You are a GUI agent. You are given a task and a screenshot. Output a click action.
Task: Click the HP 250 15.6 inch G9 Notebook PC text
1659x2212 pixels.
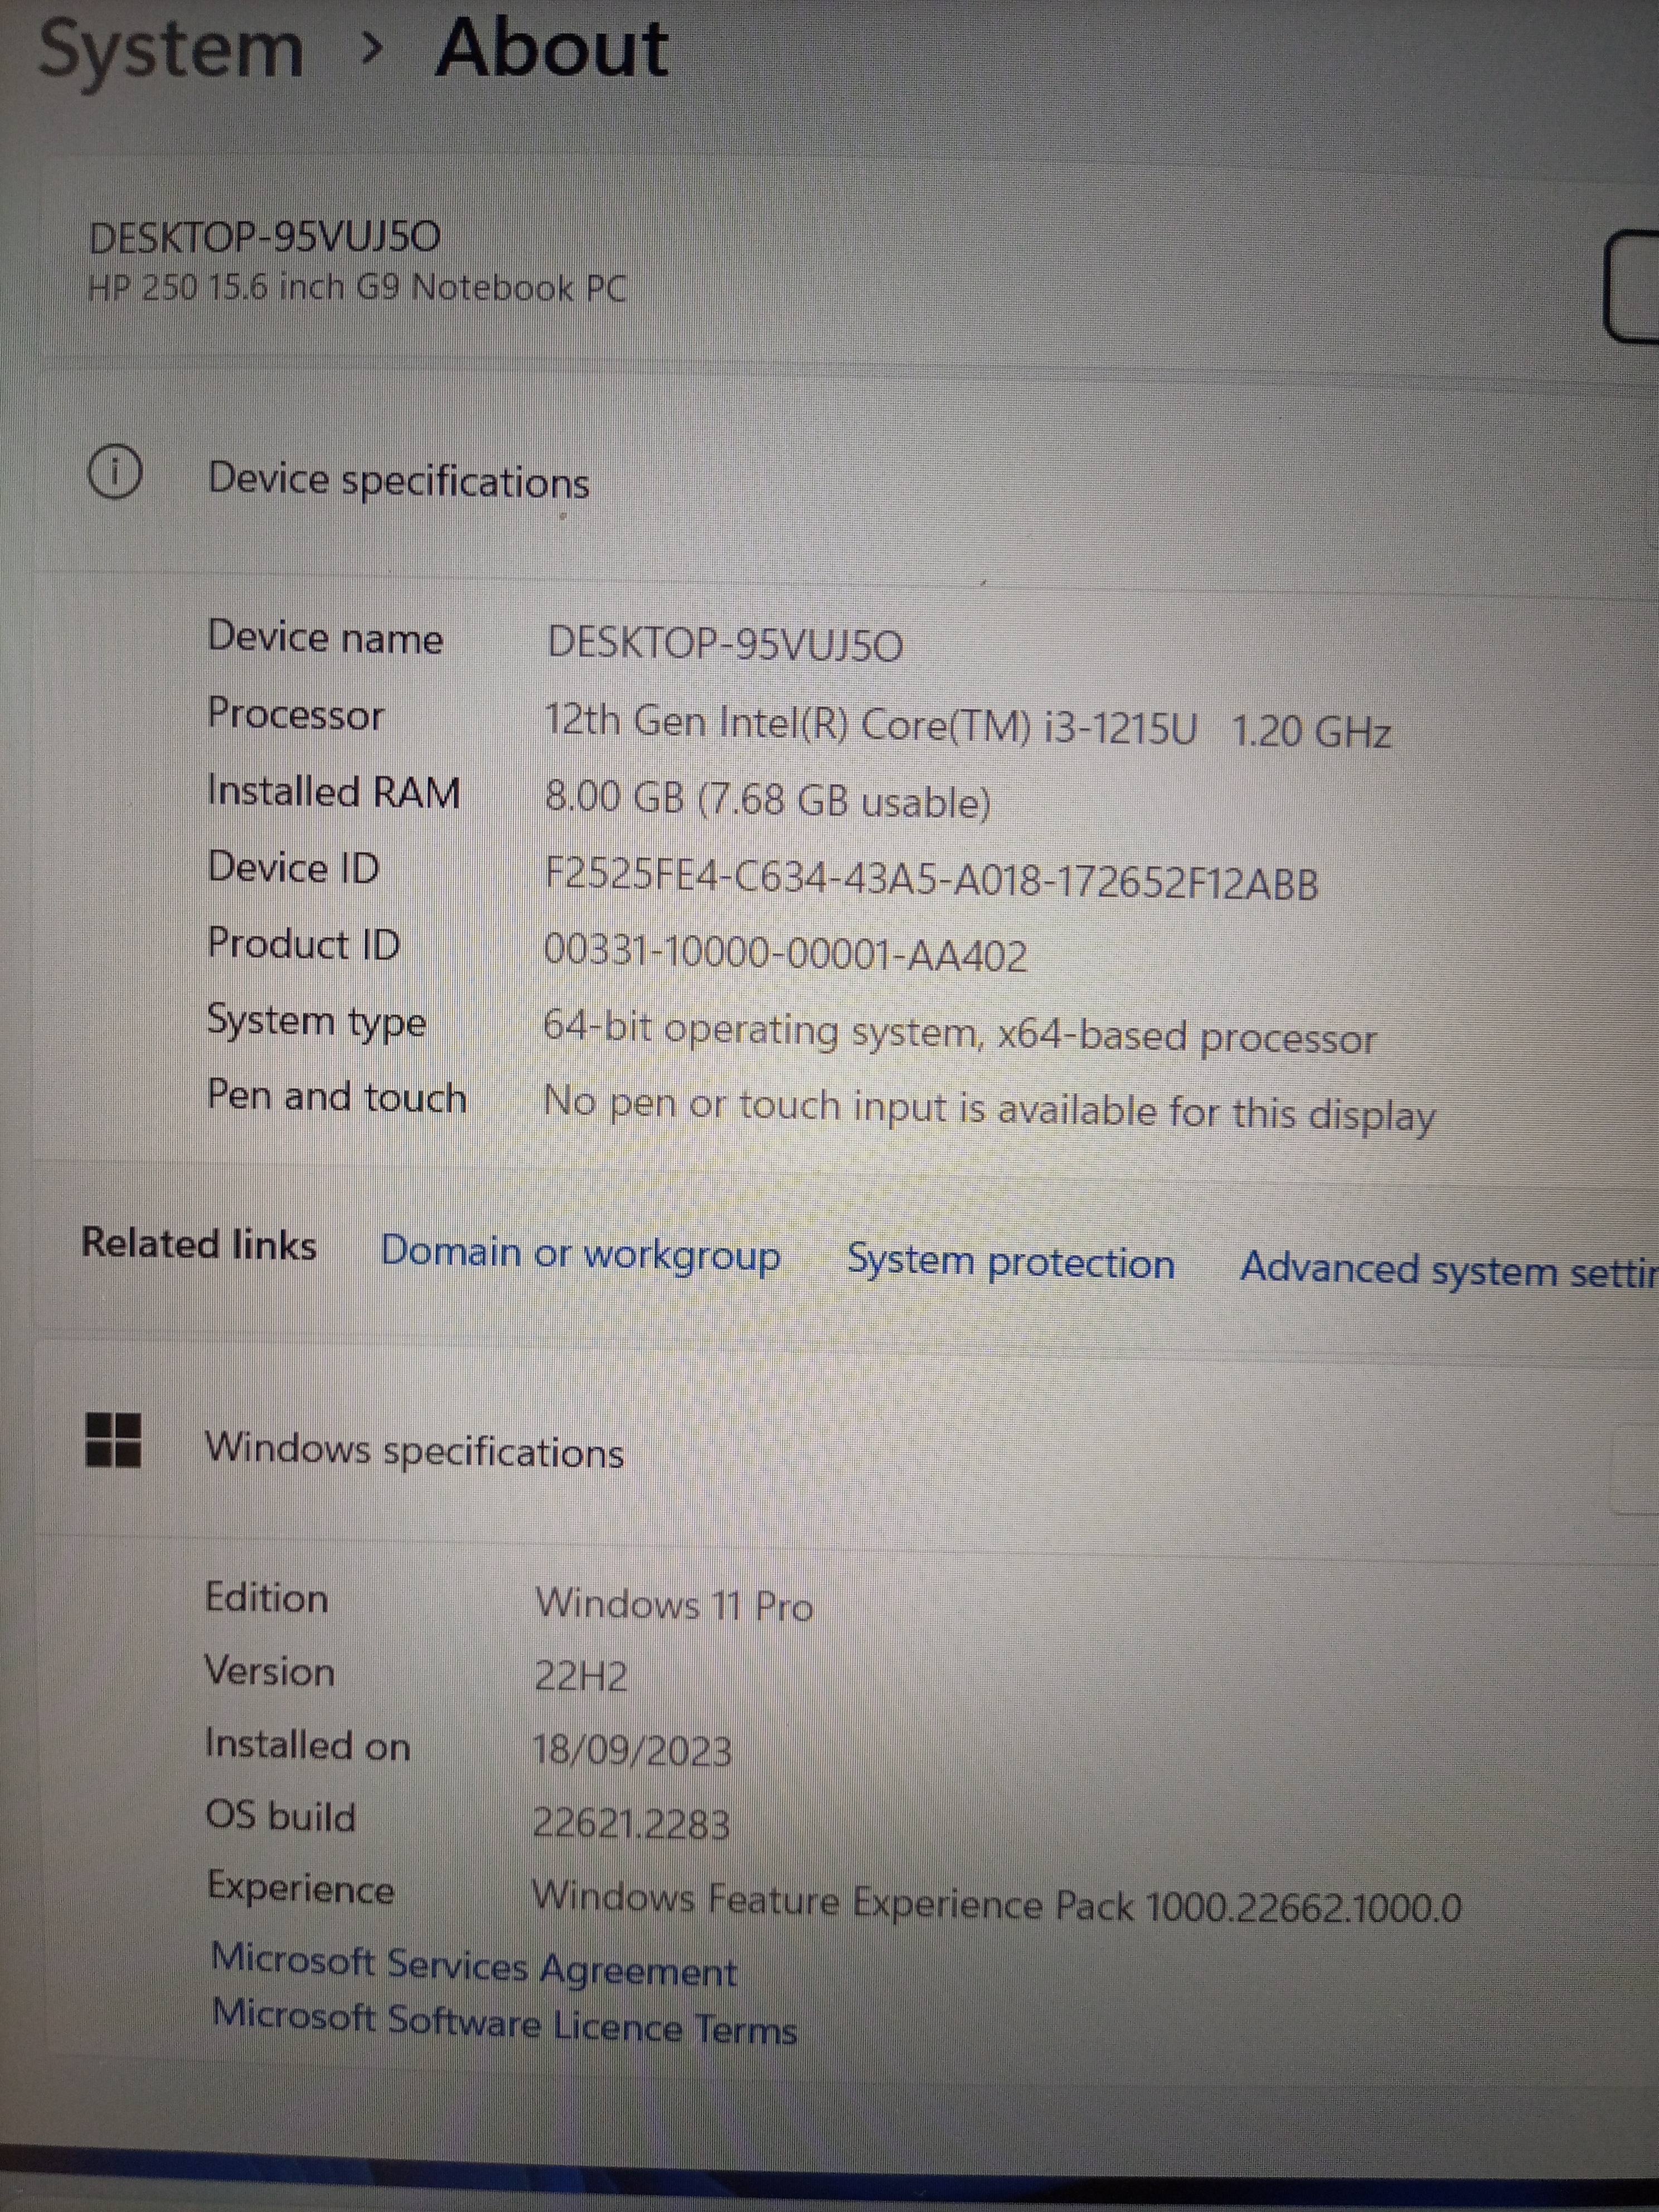tap(357, 288)
